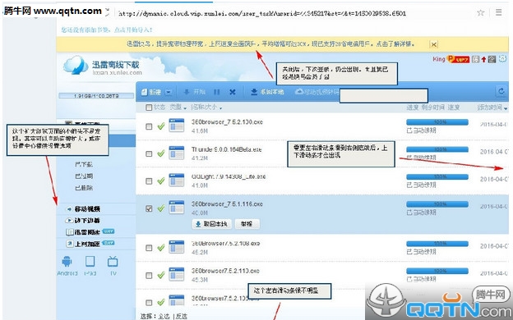Click the 移动视频 sidebar icon

pyautogui.click(x=69, y=209)
